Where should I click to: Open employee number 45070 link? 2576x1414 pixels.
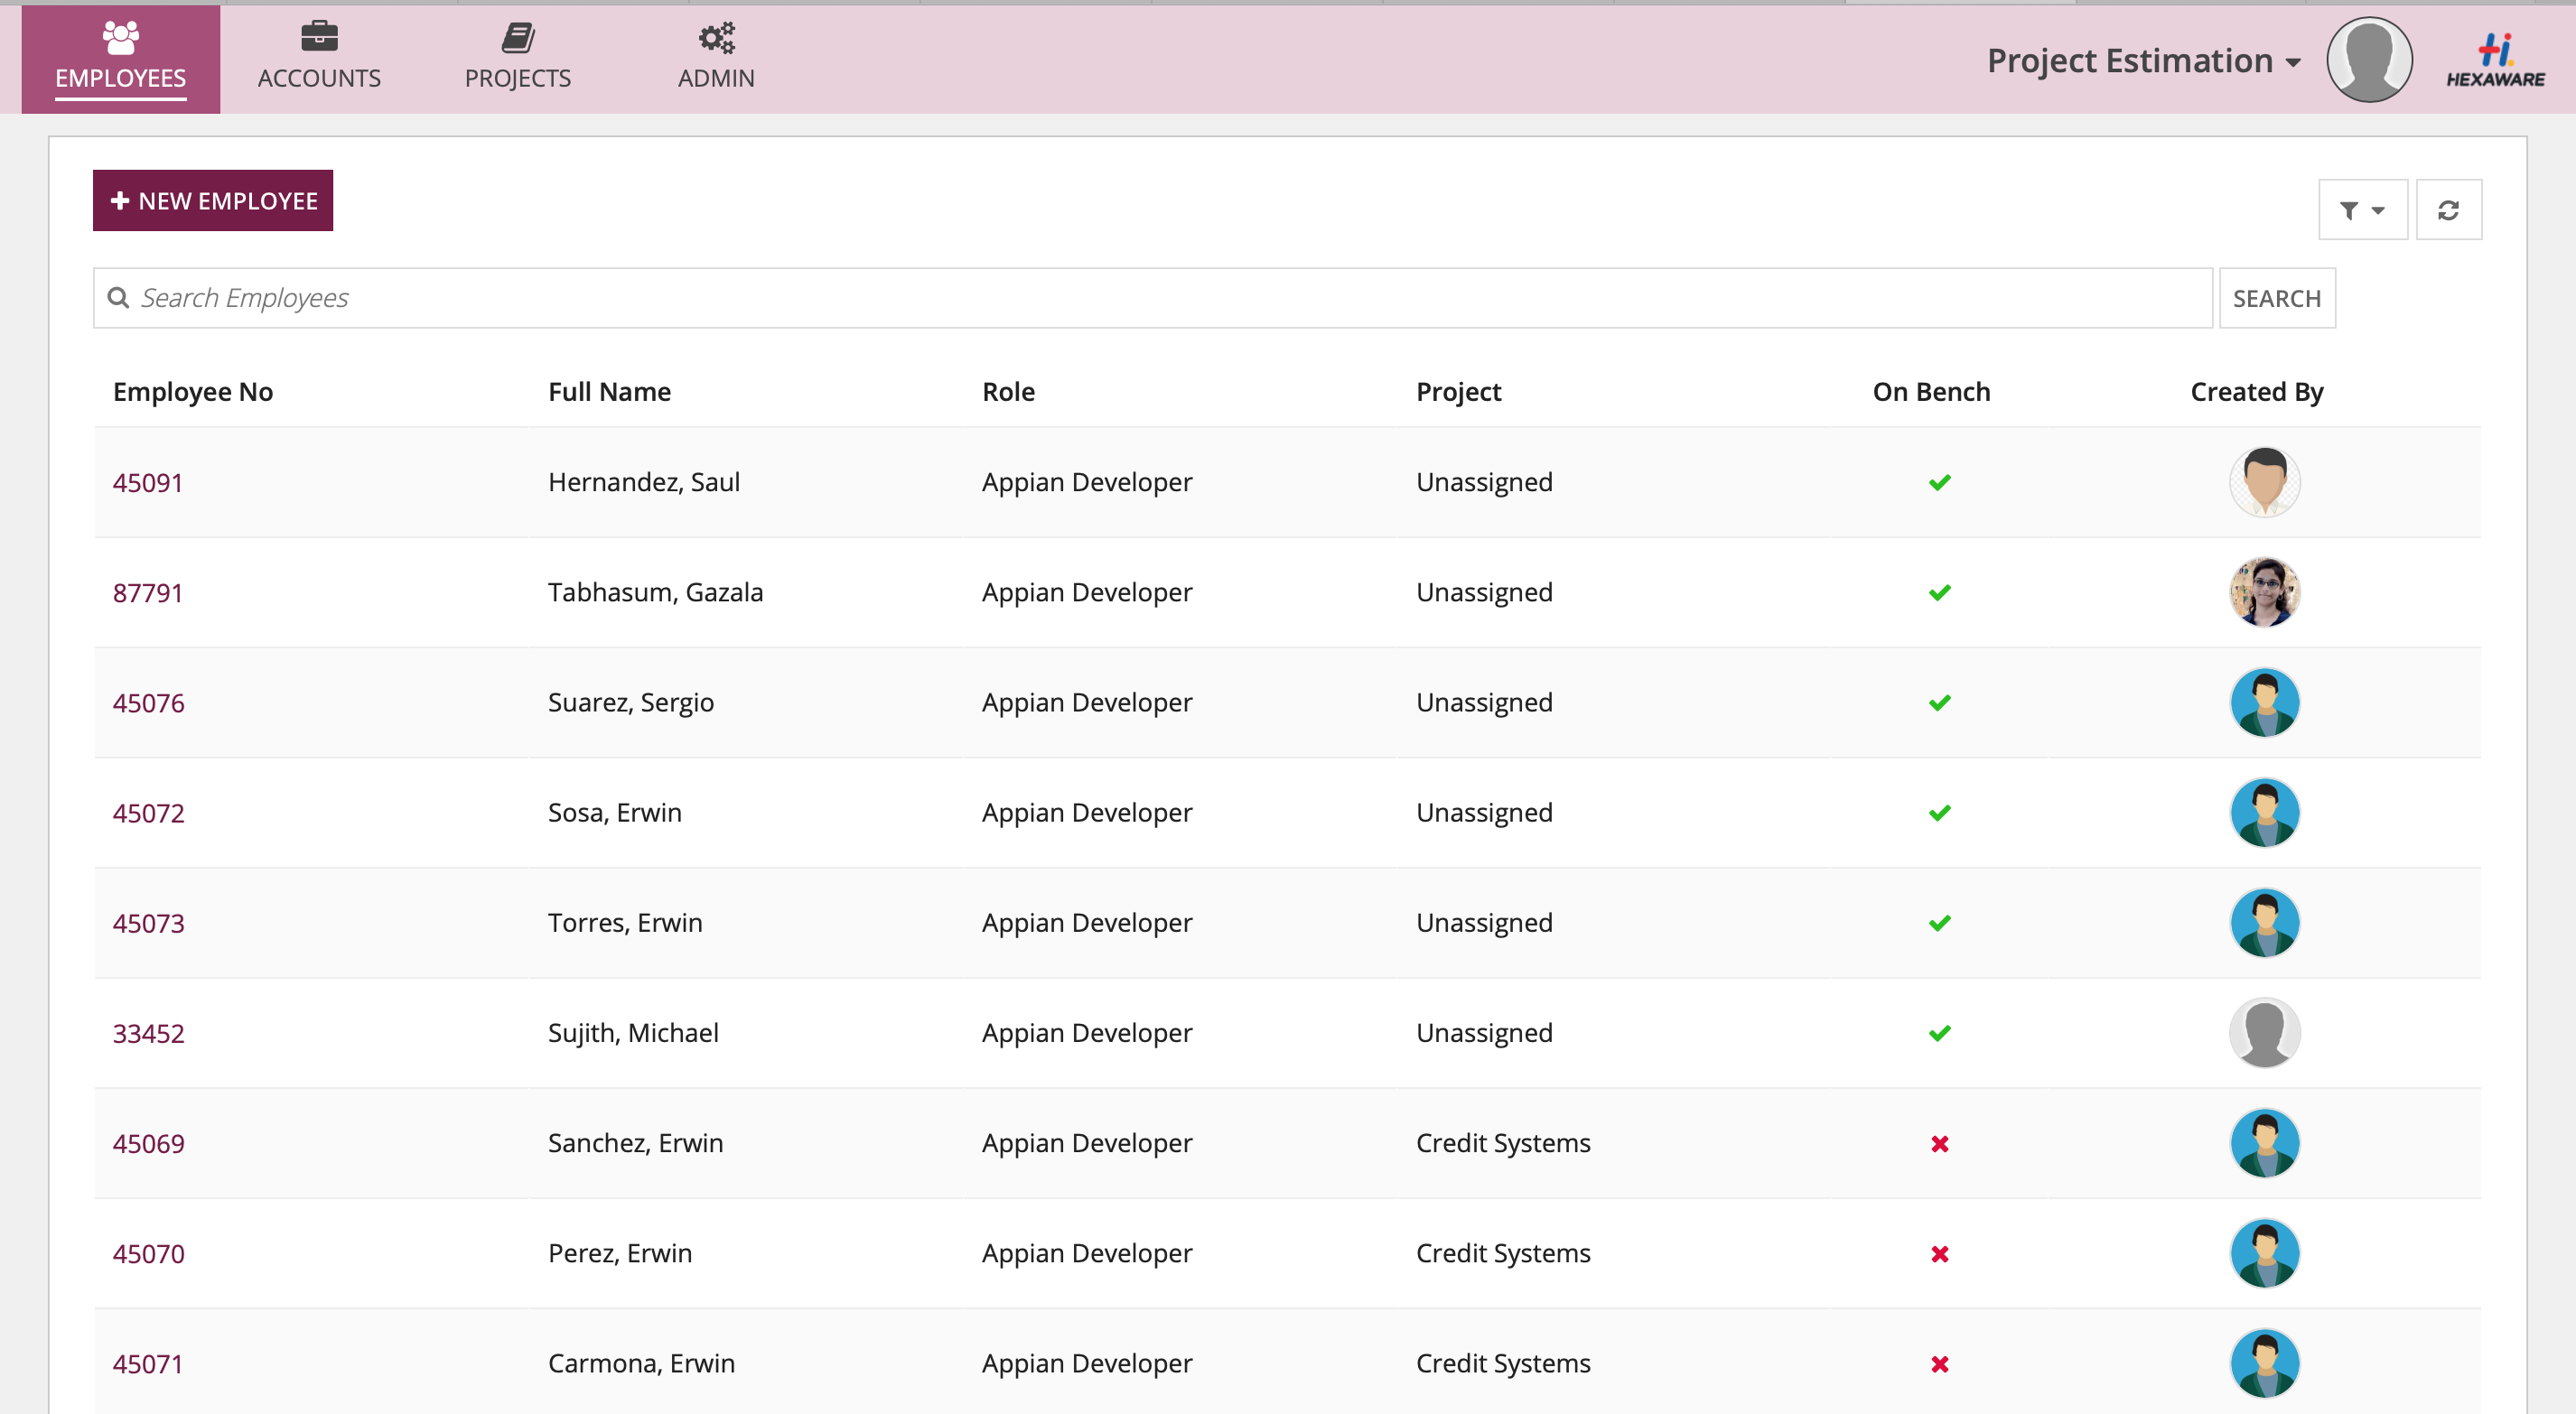148,1254
